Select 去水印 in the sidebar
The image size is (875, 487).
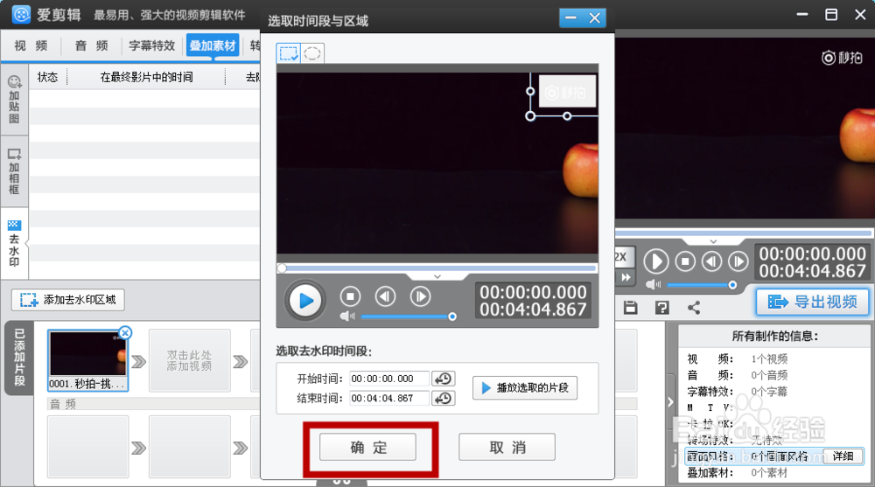click(14, 244)
